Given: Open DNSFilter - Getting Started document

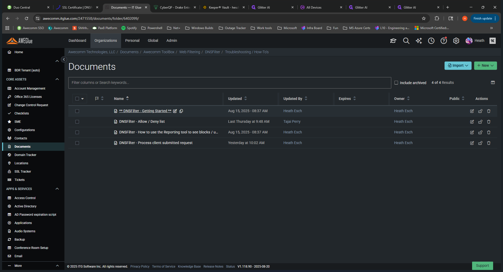Looking at the screenshot, I should (145, 111).
